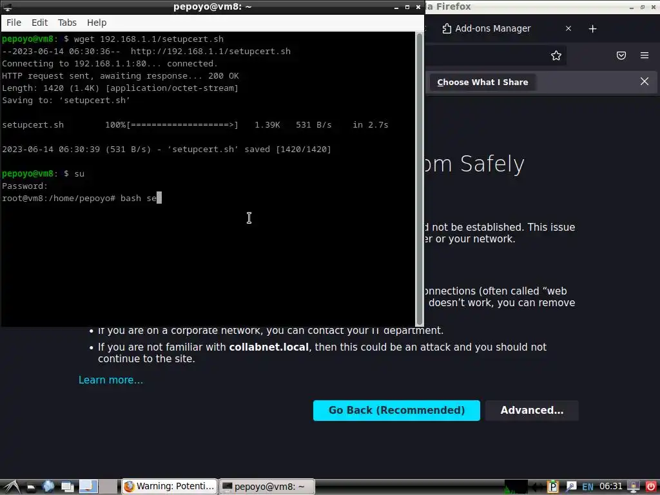The image size is (660, 495).
Task: Open the Help menu in terminal
Action: point(97,23)
